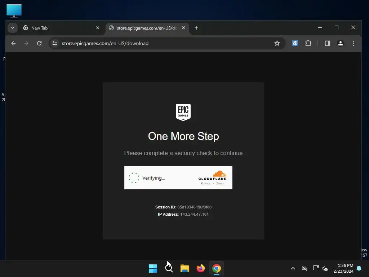The height and width of the screenshot is (277, 369).
Task: Show hidden system tray icons
Action: (293, 268)
